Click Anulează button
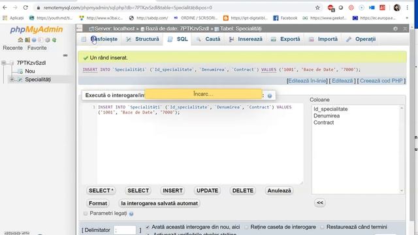Image resolution: width=418 pixels, height=235 pixels. [279, 191]
